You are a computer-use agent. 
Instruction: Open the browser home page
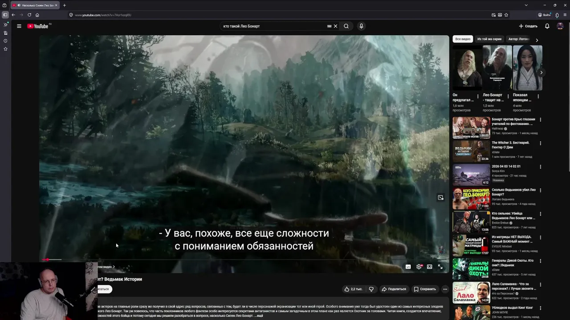pyautogui.click(x=37, y=15)
